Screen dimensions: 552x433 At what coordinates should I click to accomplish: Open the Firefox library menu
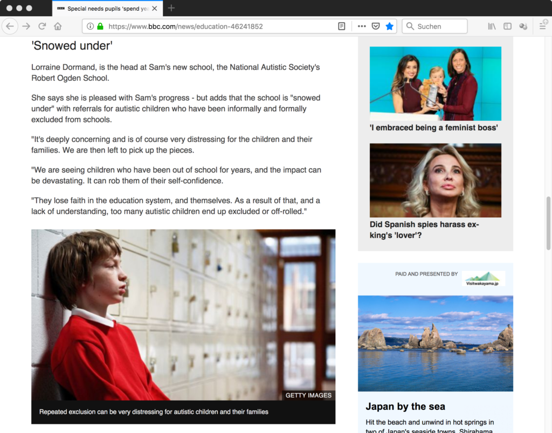coord(492,26)
